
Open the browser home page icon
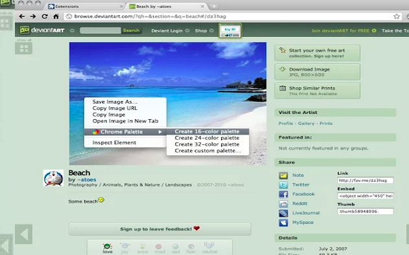pos(56,16)
